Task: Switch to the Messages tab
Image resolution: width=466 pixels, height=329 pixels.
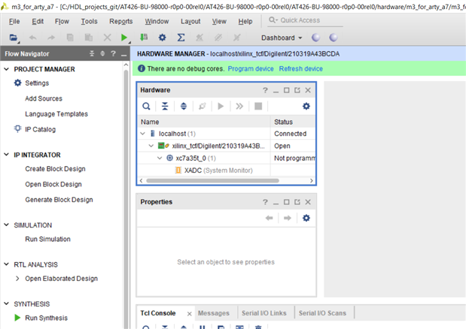Action: (214, 313)
